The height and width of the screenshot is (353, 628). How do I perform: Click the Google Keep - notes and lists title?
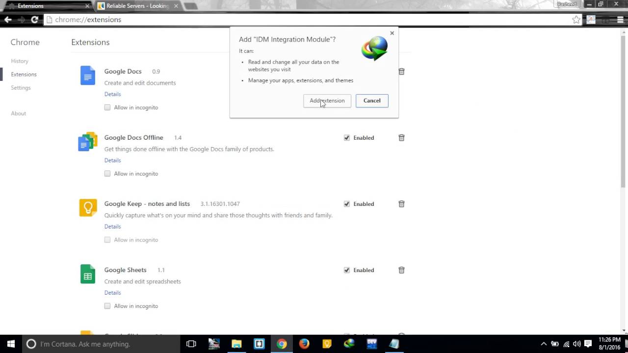[147, 203]
